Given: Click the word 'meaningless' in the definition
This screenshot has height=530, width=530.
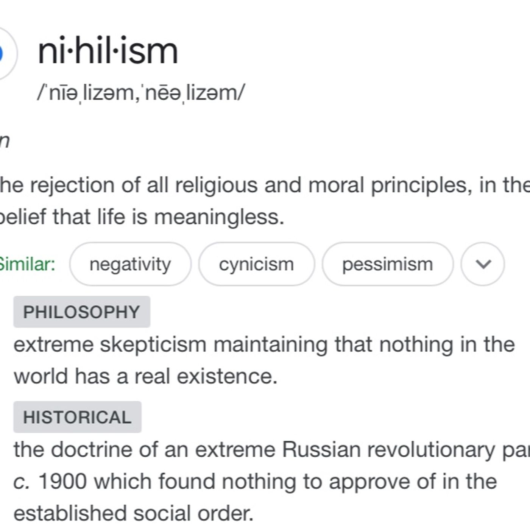Looking at the screenshot, I should pyautogui.click(x=218, y=217).
